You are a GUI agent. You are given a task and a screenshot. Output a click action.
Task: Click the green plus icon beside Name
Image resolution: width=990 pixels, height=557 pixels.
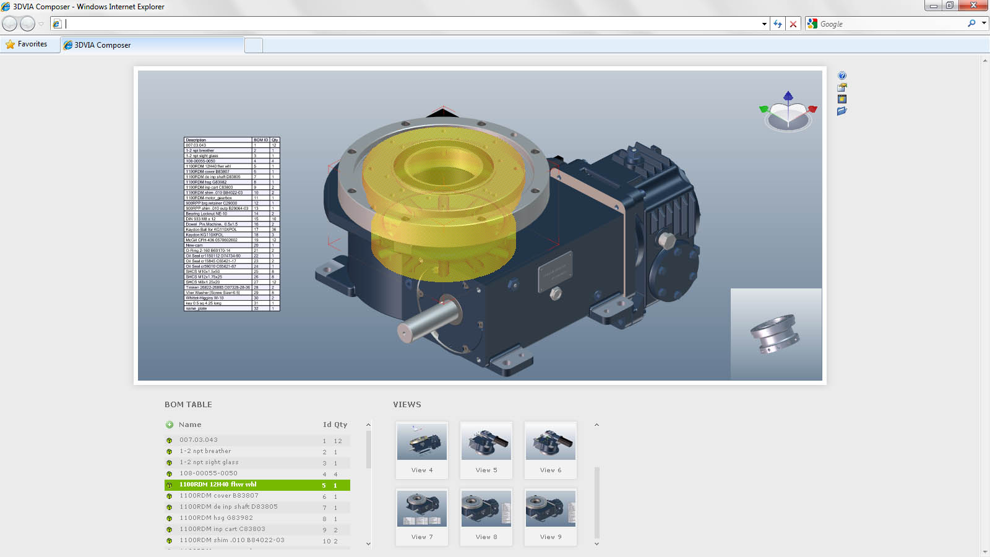[170, 425]
